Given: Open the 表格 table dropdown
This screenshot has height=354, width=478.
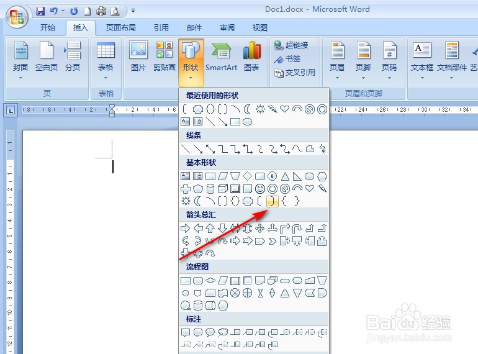Looking at the screenshot, I should pyautogui.click(x=106, y=78).
